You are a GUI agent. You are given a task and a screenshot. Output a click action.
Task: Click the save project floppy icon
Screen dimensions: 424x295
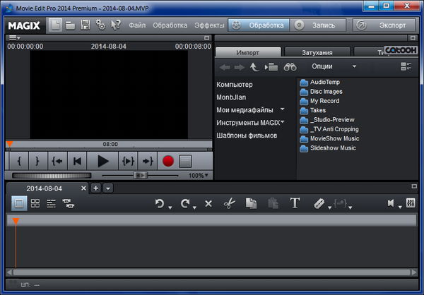tap(86, 25)
